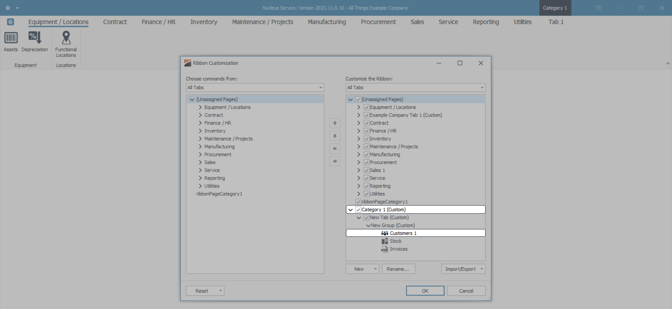Screen dimensions: 672x309
Task: Open the Inventory ribbon tab
Action: coord(204,22)
